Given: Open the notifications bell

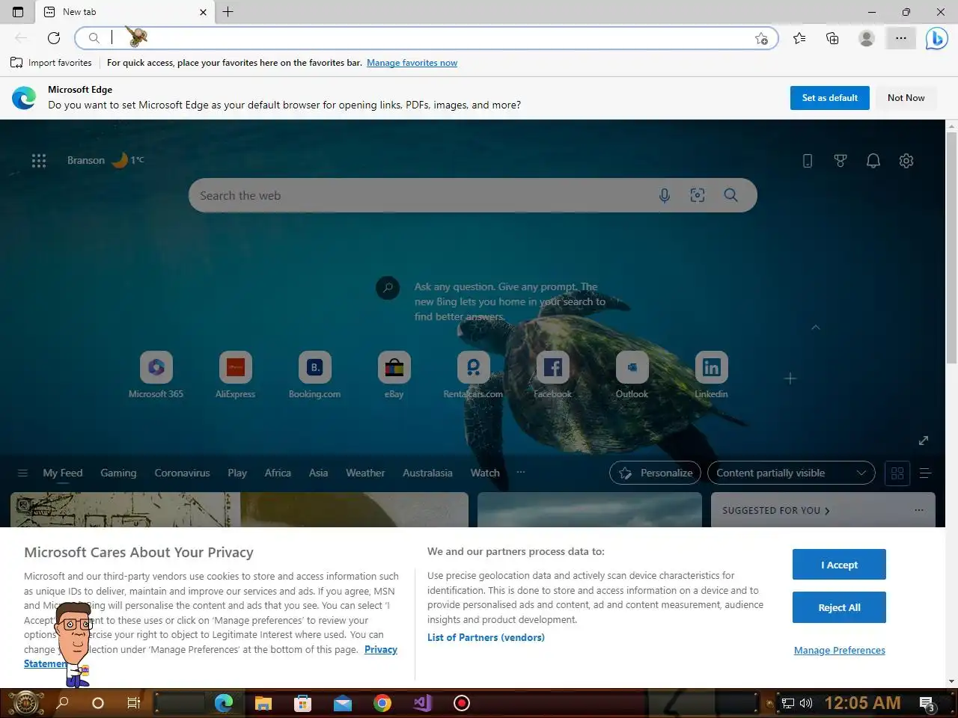Looking at the screenshot, I should (873, 161).
